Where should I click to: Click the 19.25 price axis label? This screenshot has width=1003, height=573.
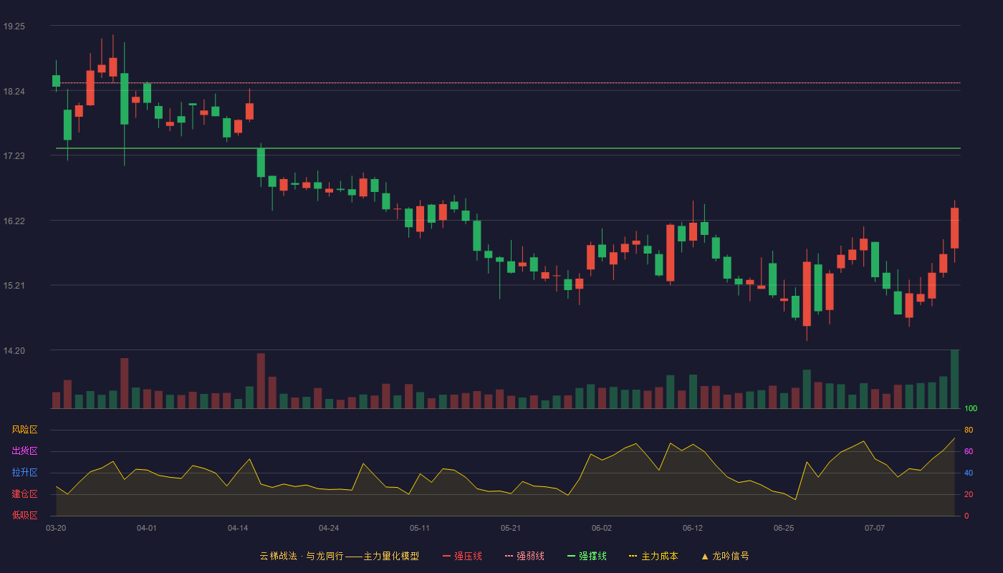14,27
